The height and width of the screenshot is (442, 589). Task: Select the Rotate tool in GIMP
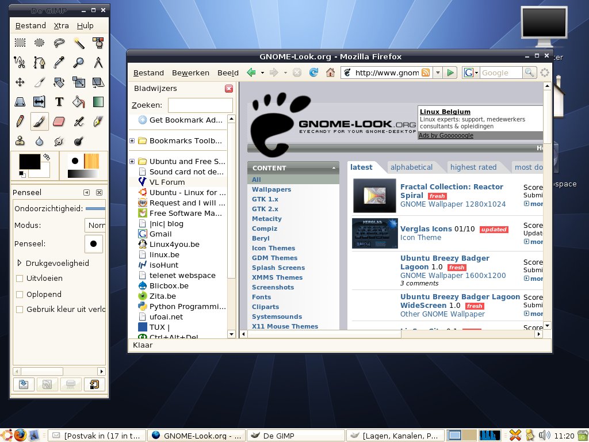coord(59,82)
